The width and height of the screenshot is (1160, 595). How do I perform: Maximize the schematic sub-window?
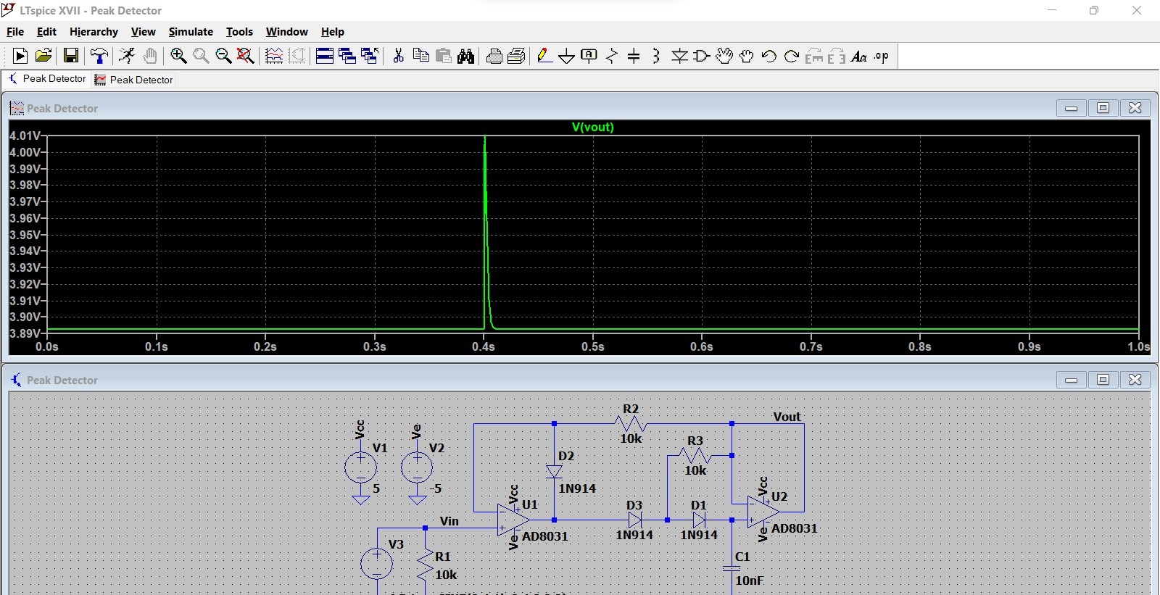(x=1103, y=380)
